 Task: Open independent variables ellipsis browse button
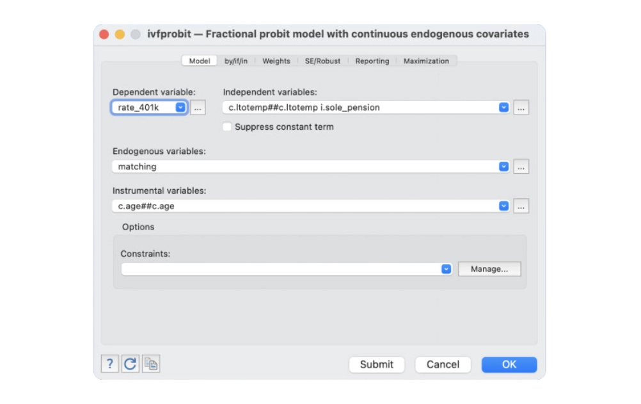coord(521,108)
